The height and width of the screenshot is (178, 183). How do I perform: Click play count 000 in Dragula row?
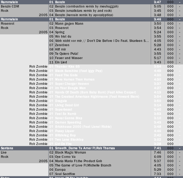[170, 101]
